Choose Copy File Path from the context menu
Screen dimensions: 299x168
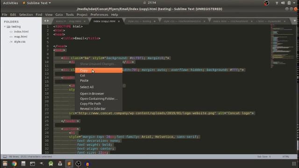[x=99, y=104]
